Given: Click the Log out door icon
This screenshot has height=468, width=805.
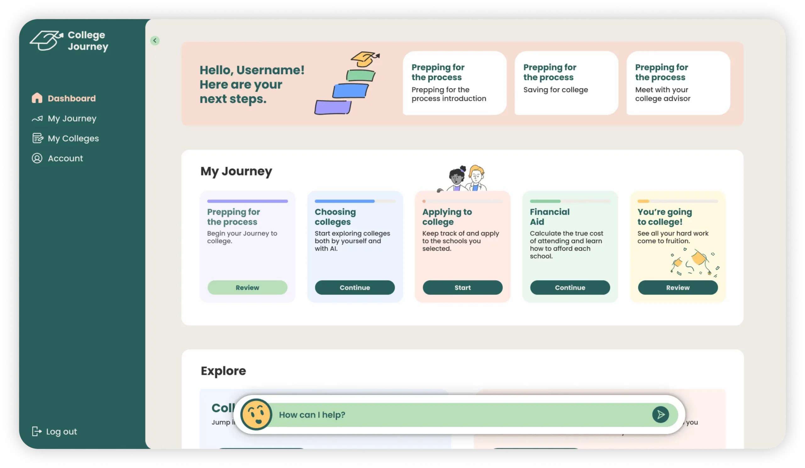Looking at the screenshot, I should pos(36,431).
